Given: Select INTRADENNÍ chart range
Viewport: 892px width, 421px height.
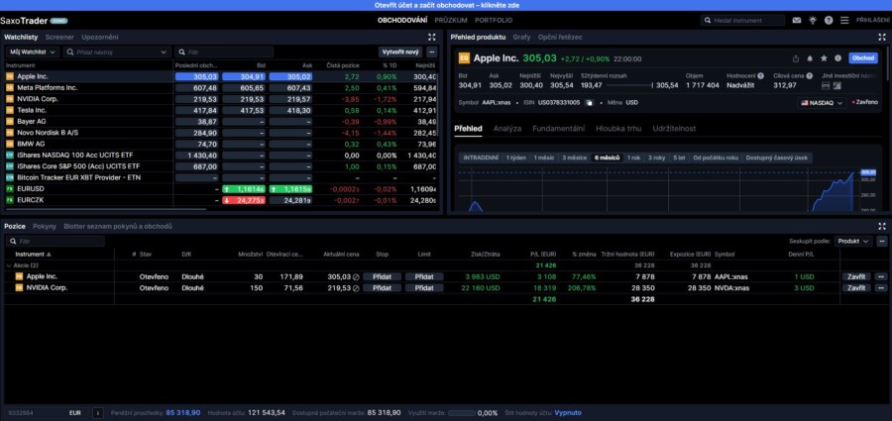Looking at the screenshot, I should [481, 158].
